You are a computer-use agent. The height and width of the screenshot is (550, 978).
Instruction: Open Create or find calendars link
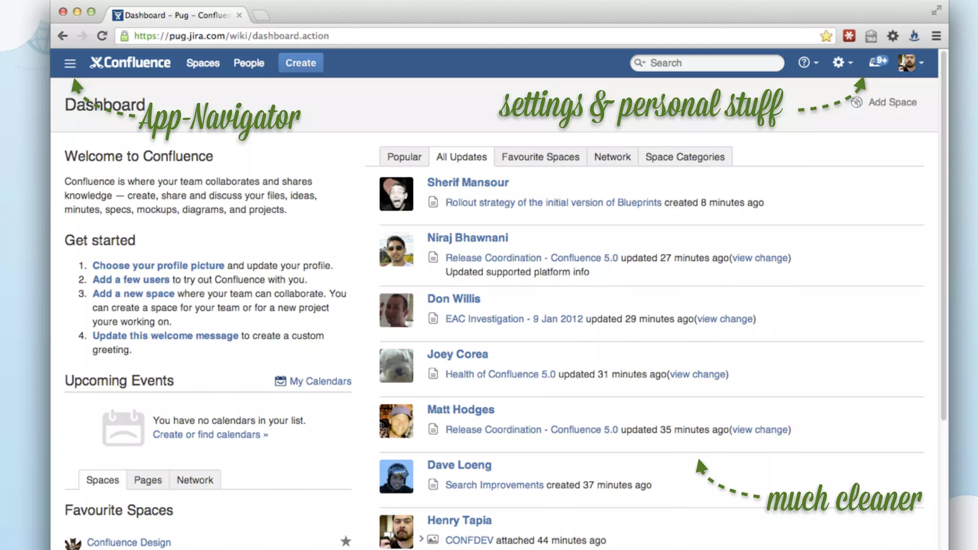coord(210,434)
